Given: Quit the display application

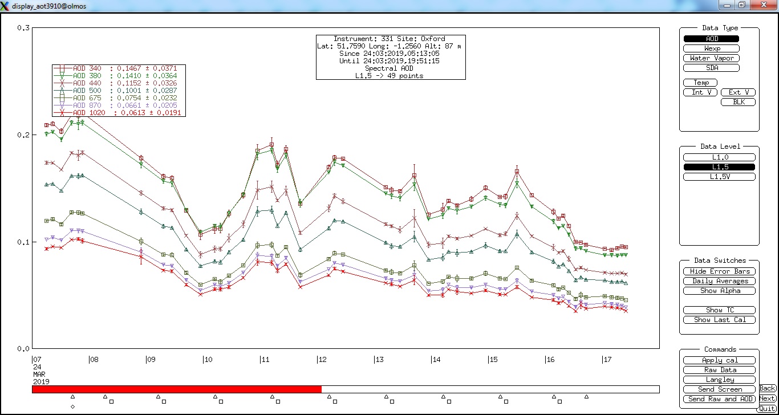Looking at the screenshot, I should click(x=768, y=409).
